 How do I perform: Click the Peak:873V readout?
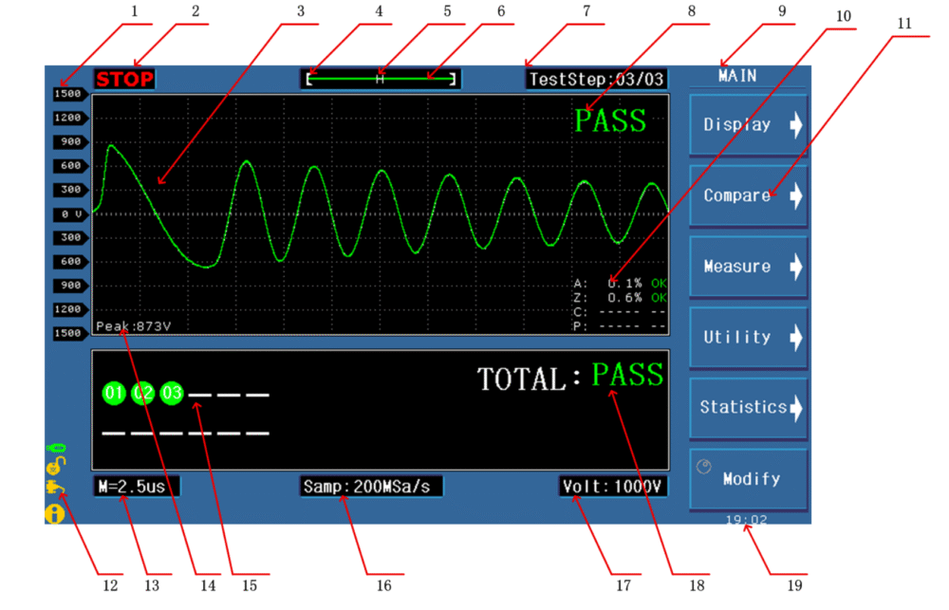coord(133,326)
